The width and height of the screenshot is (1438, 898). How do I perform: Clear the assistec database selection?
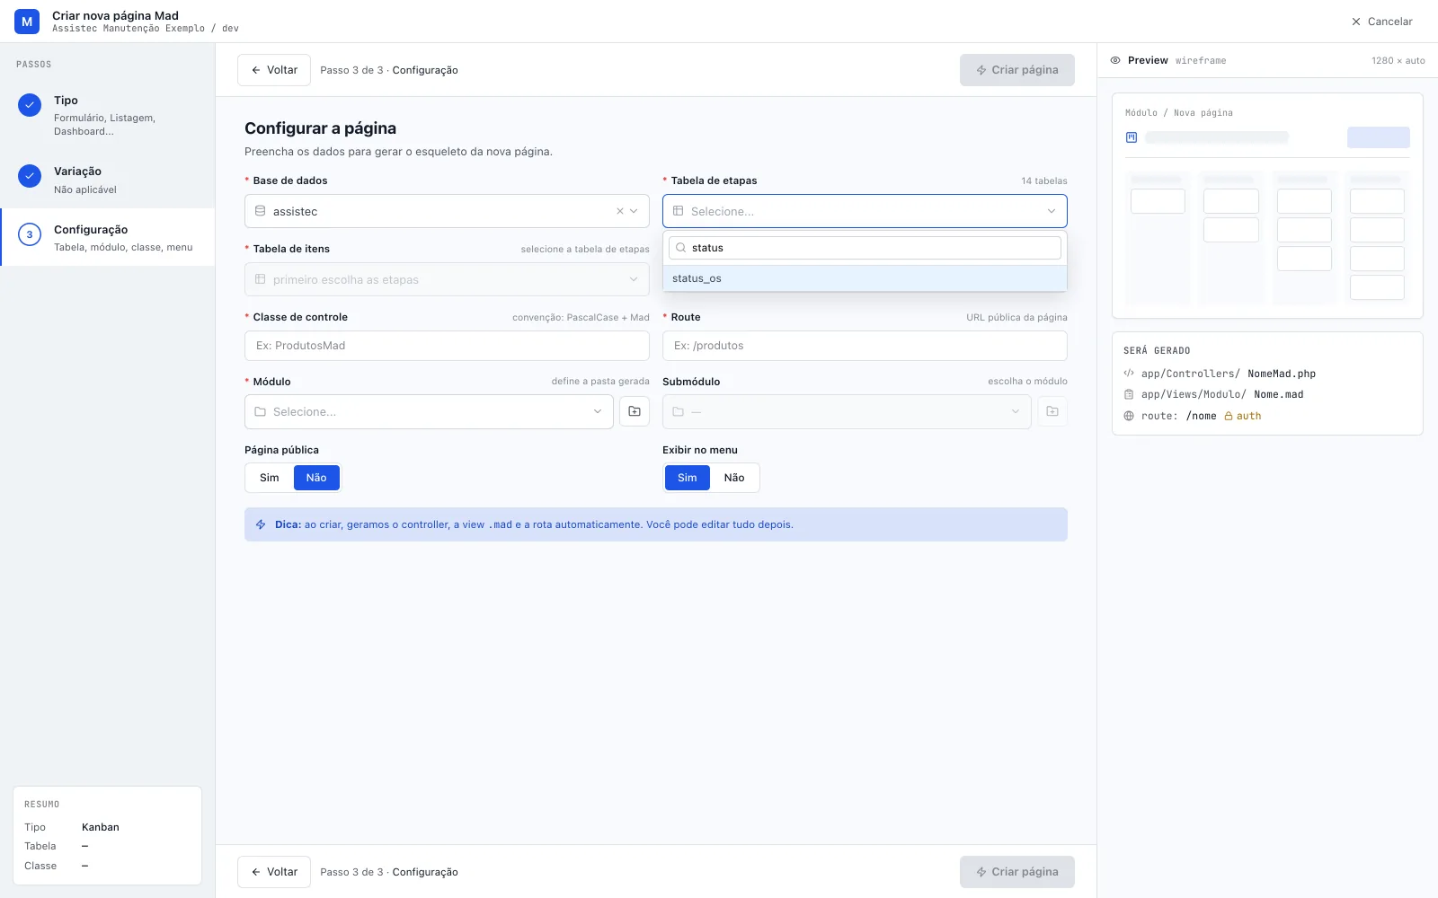point(620,211)
